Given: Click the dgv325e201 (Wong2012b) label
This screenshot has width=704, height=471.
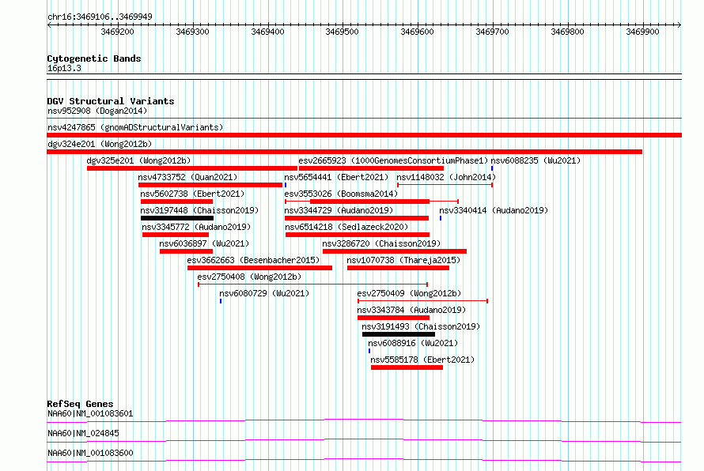Looking at the screenshot, I should coord(138,160).
